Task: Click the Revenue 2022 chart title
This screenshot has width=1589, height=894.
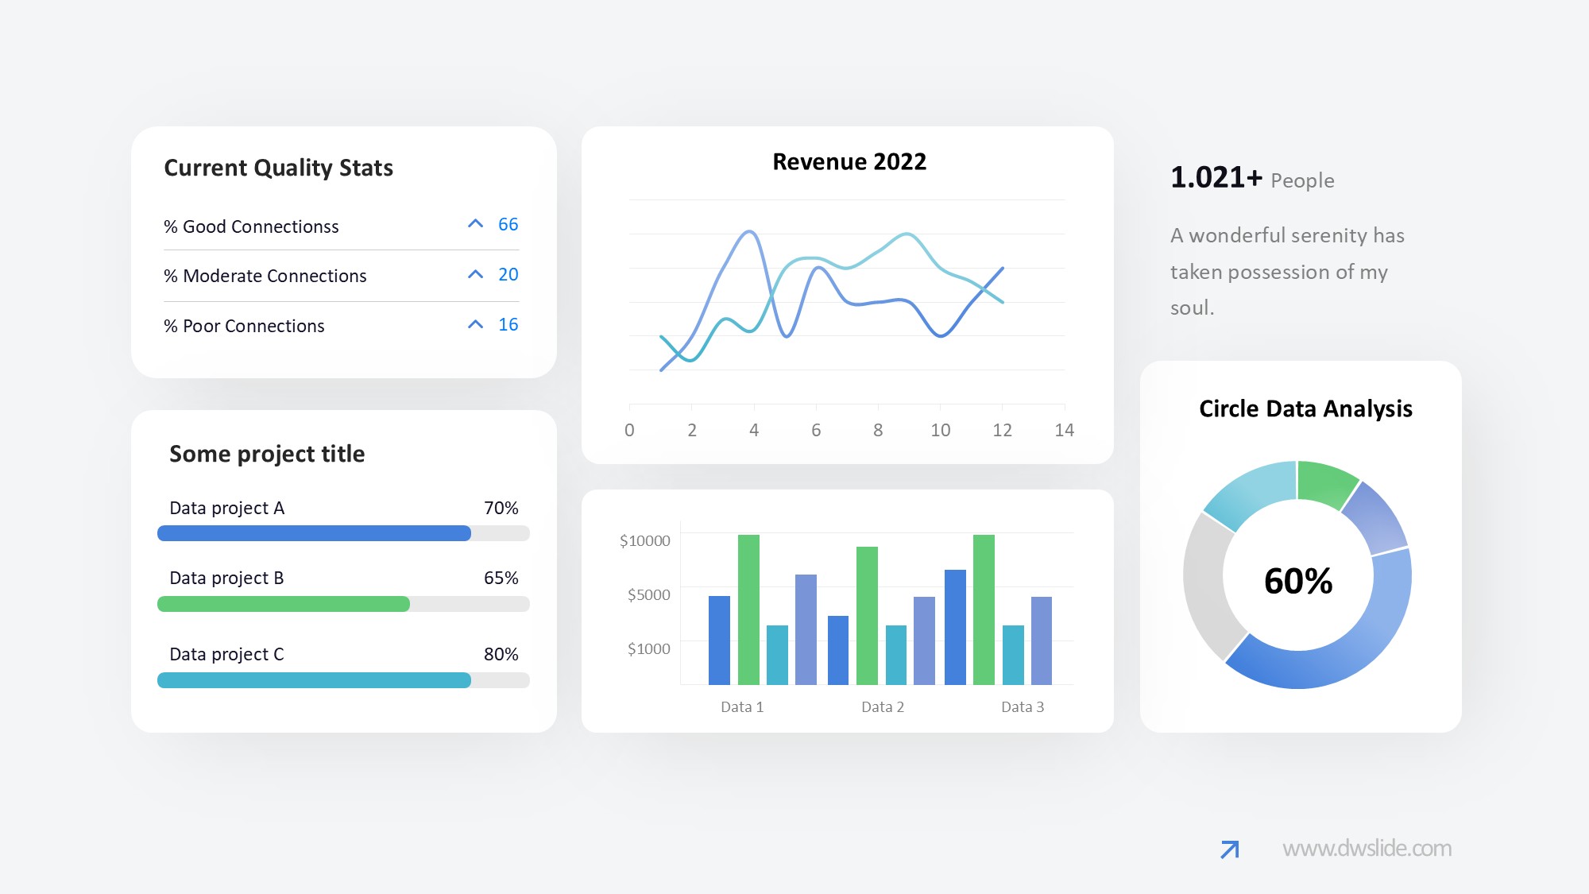Action: pos(849,162)
